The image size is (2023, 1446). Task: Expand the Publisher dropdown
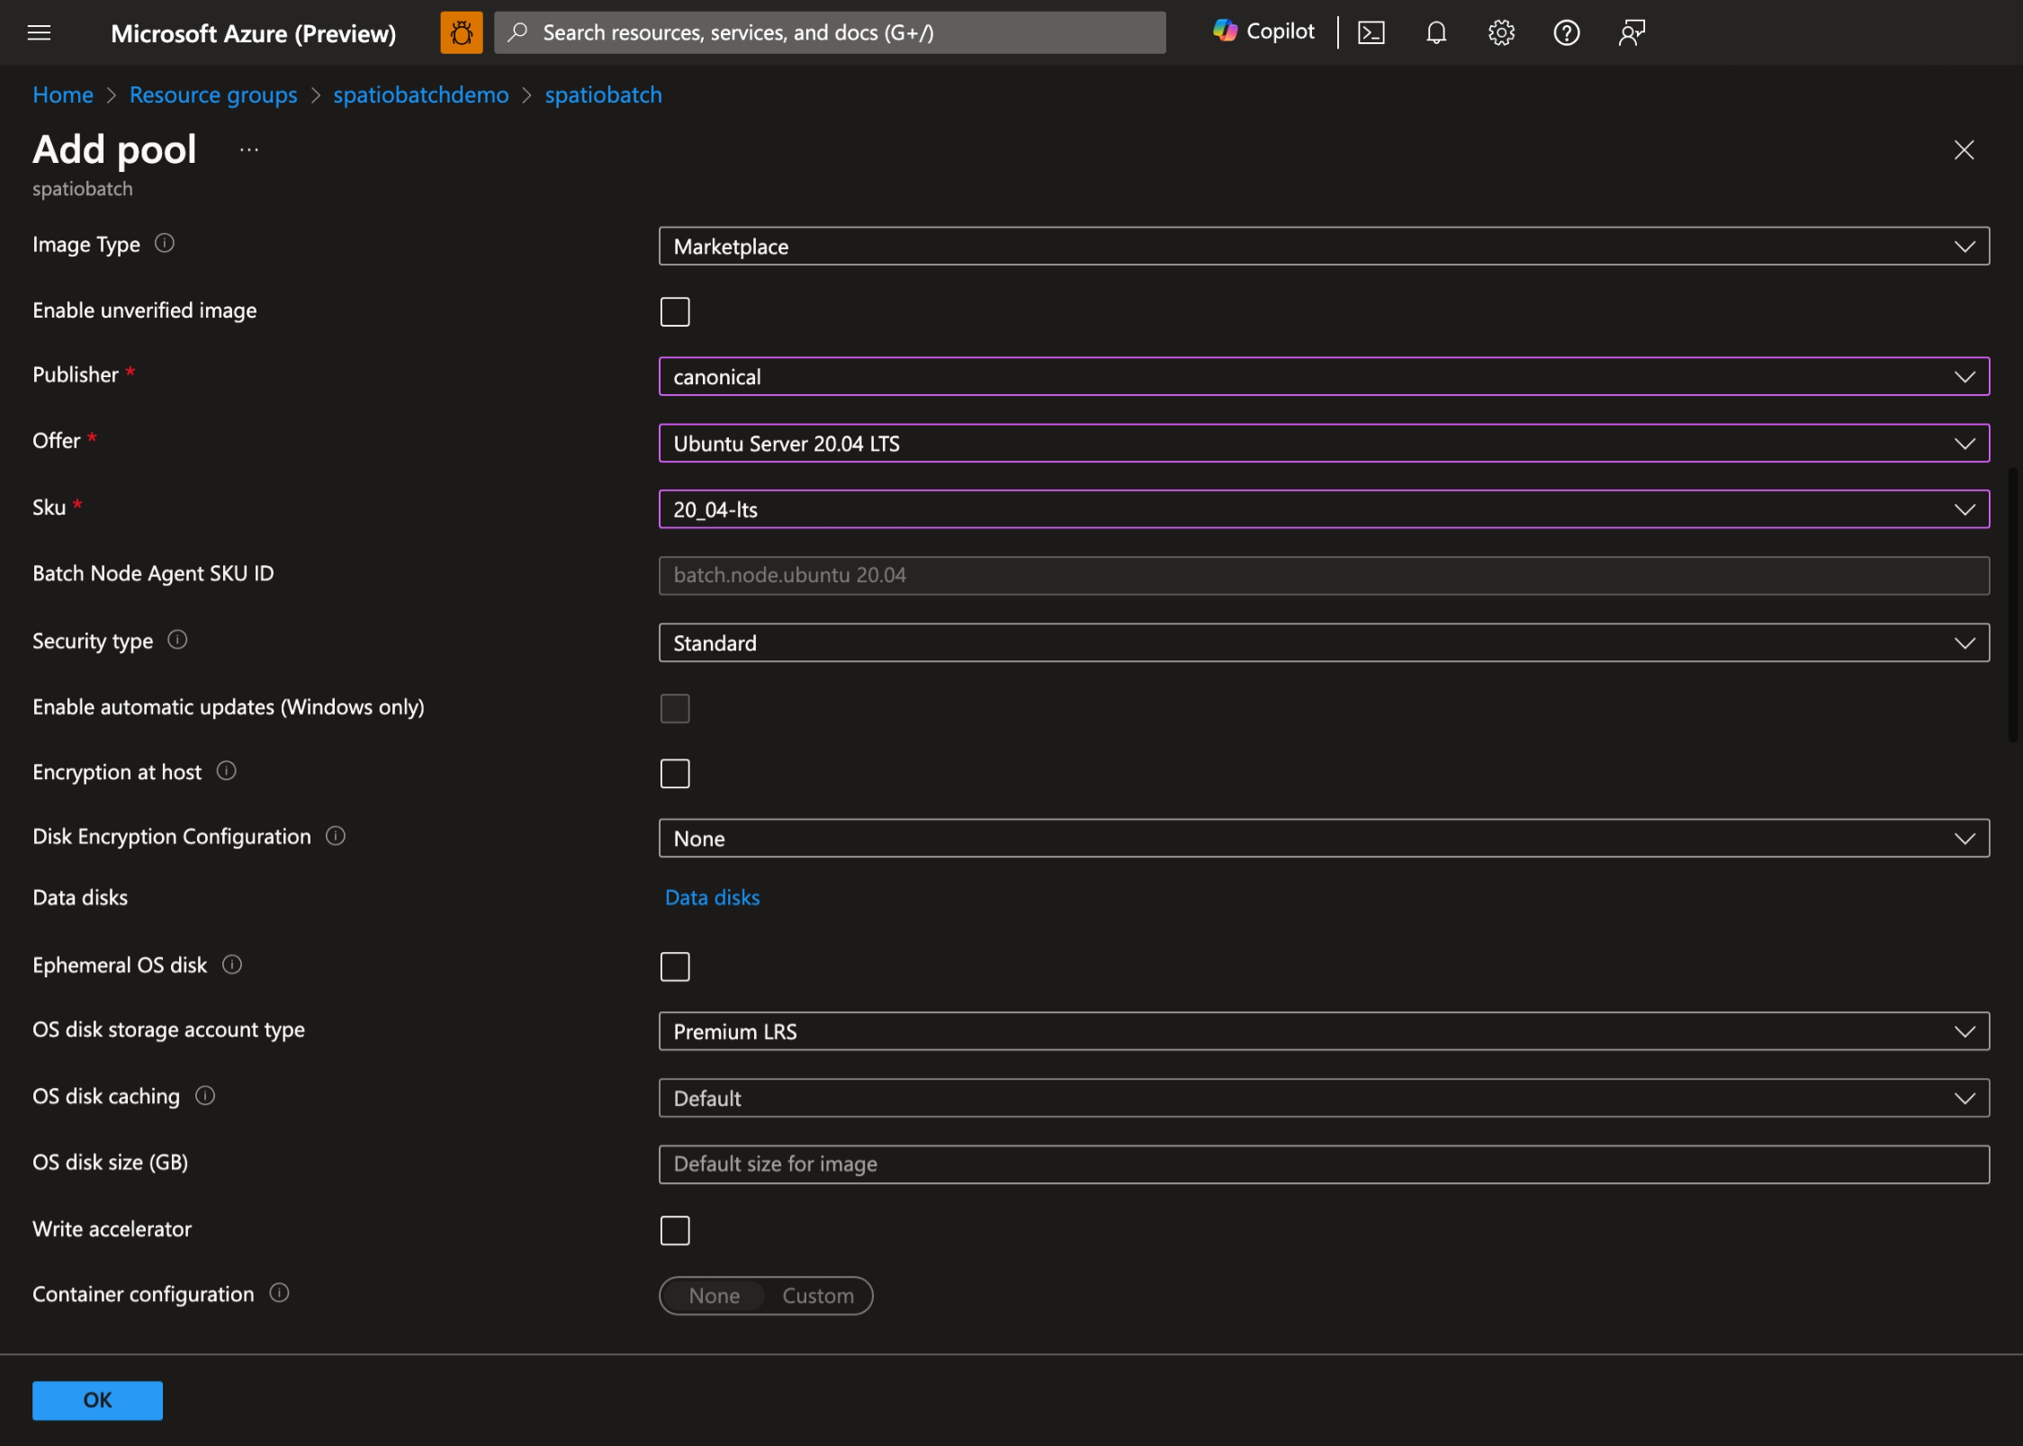(x=1323, y=377)
